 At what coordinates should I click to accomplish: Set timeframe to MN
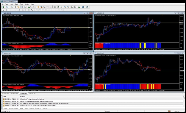tap(62, 10)
